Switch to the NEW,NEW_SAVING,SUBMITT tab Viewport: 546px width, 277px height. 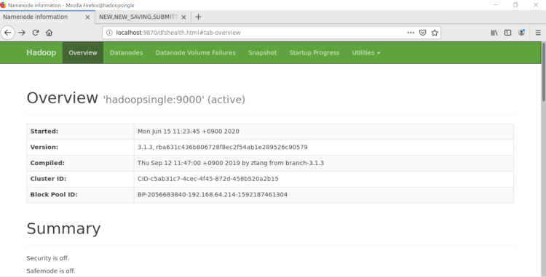pyautogui.click(x=138, y=17)
